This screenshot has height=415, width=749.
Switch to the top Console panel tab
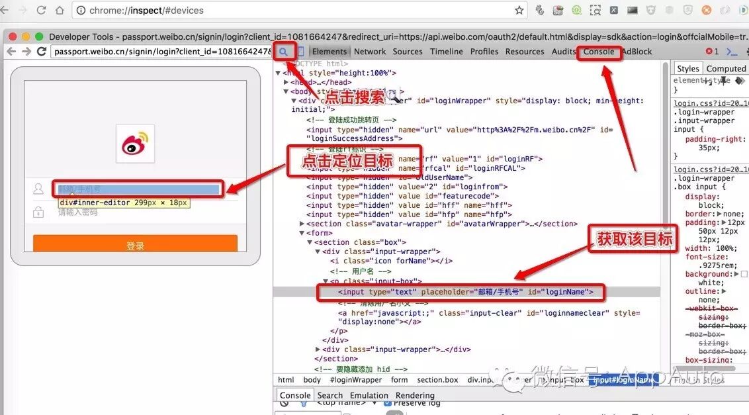coord(599,52)
